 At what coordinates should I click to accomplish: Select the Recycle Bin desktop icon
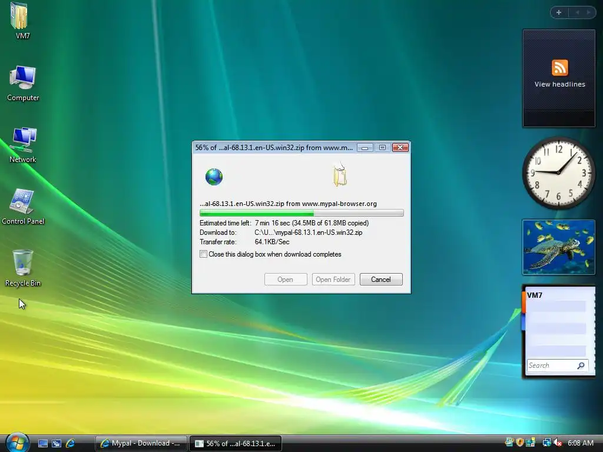23,268
